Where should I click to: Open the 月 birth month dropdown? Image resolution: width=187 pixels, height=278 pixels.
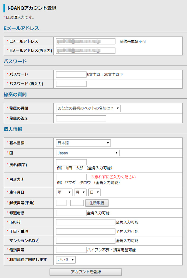point(80,192)
